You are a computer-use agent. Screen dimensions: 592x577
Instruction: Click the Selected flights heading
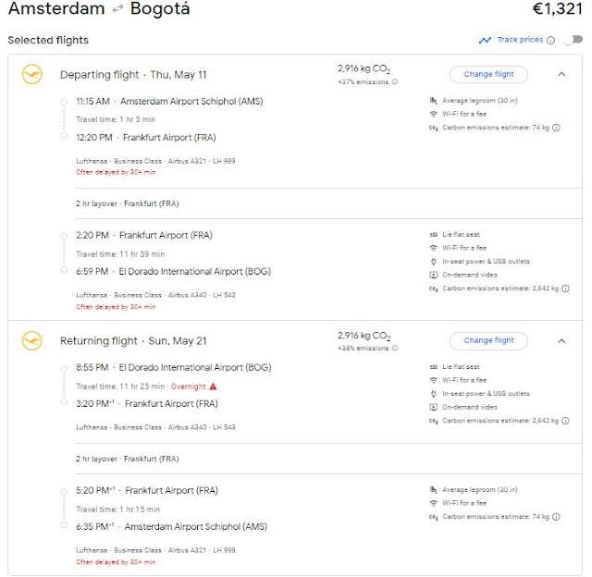[48, 41]
